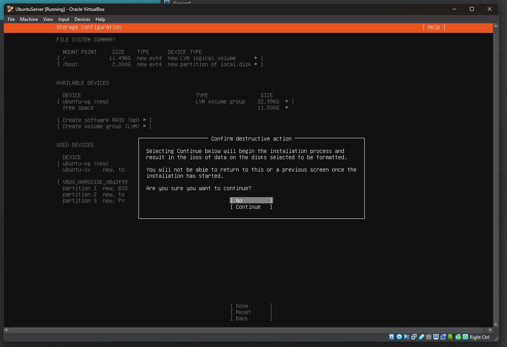Click the hard disk activity icon in status bar
Image resolution: width=507 pixels, height=347 pixels.
click(392, 337)
